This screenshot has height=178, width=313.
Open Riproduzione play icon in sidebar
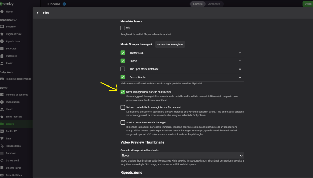[2, 41]
